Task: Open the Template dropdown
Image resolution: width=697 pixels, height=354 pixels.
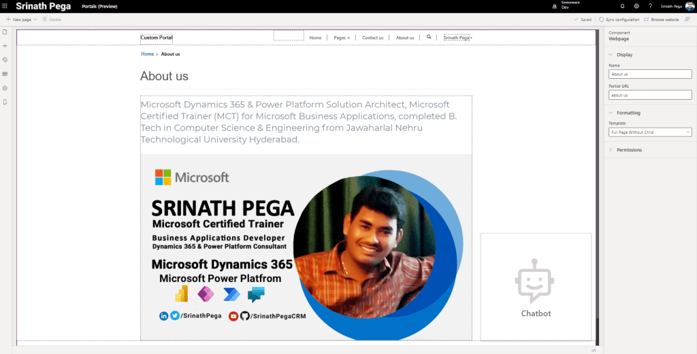Action: [650, 132]
